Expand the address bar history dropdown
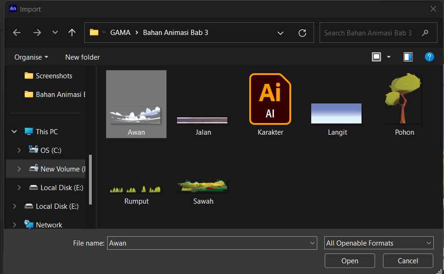Screen dimensions: 444x274 [x=280, y=33]
